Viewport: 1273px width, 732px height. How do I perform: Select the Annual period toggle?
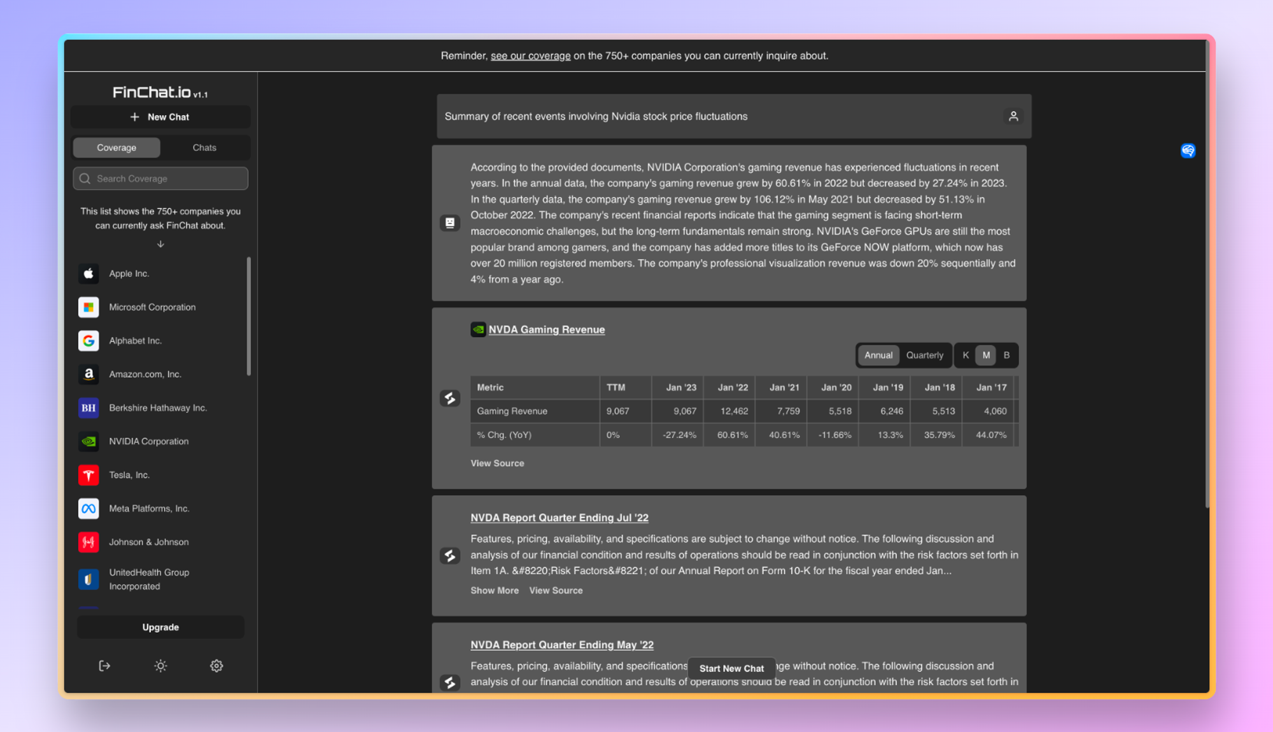pos(878,356)
